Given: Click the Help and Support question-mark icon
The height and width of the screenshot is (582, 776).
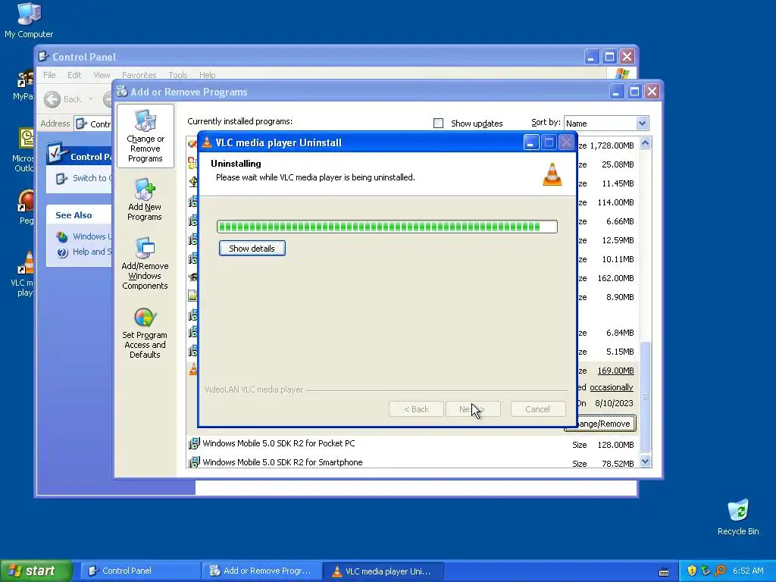Looking at the screenshot, I should (62, 252).
